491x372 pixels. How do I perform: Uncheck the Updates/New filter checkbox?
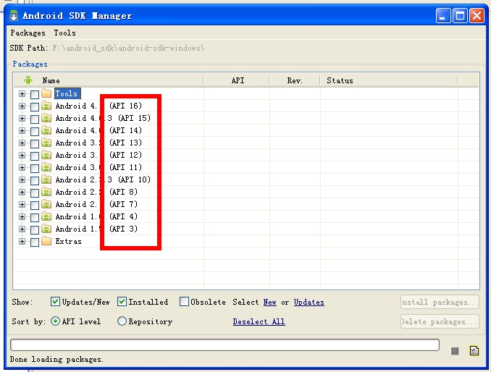tap(55, 302)
